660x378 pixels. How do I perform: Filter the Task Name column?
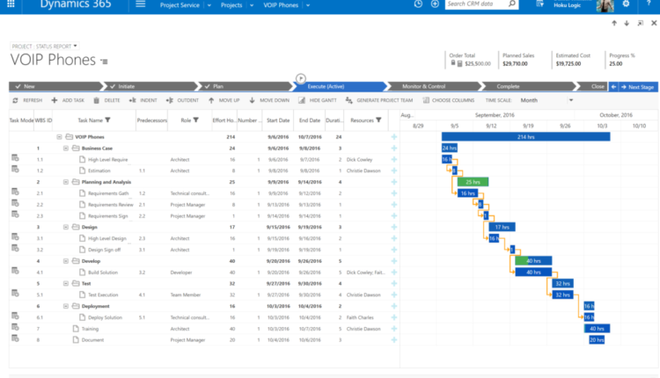(109, 120)
